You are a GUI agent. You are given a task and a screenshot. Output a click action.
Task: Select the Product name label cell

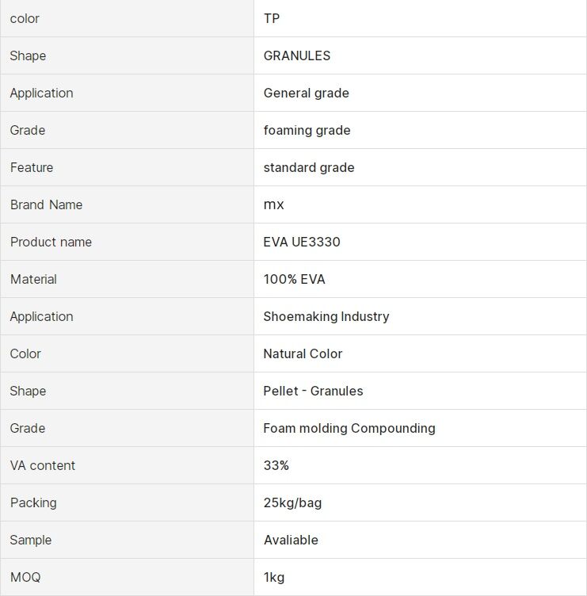pos(127,243)
